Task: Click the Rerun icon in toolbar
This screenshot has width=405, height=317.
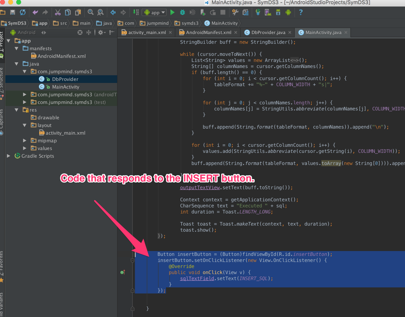Action: coord(213,13)
